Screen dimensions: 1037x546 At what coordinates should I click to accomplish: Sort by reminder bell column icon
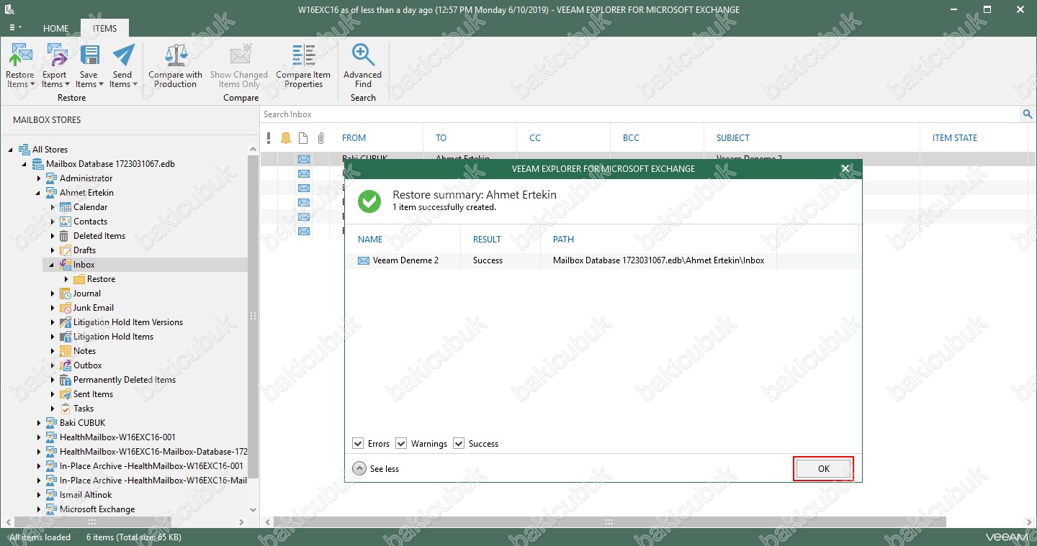(286, 138)
